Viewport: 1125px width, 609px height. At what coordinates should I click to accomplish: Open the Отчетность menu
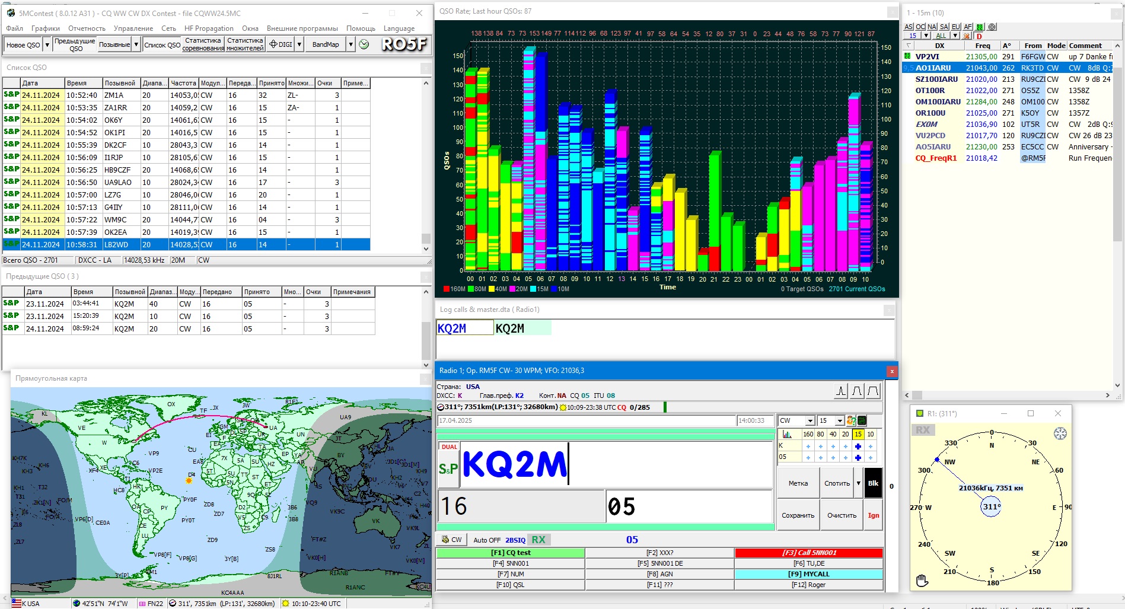(87, 28)
